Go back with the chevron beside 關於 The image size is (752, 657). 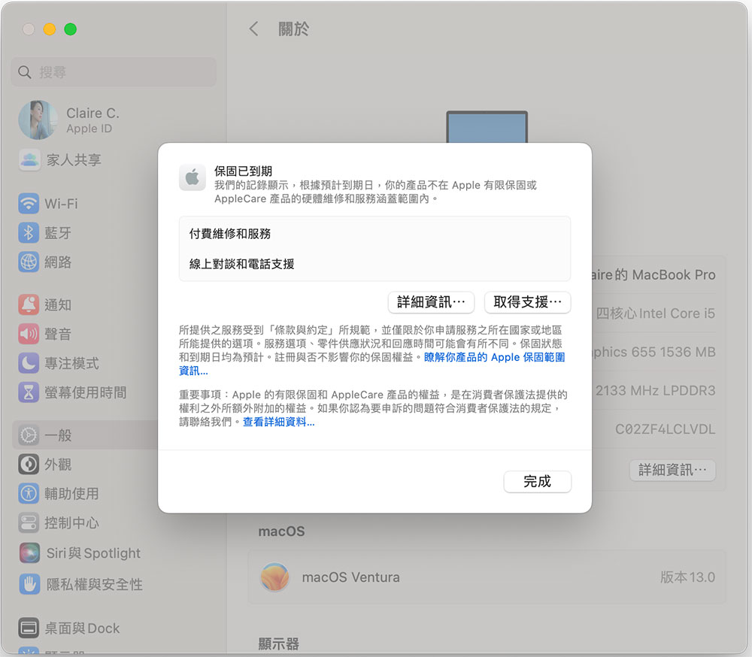click(x=254, y=29)
